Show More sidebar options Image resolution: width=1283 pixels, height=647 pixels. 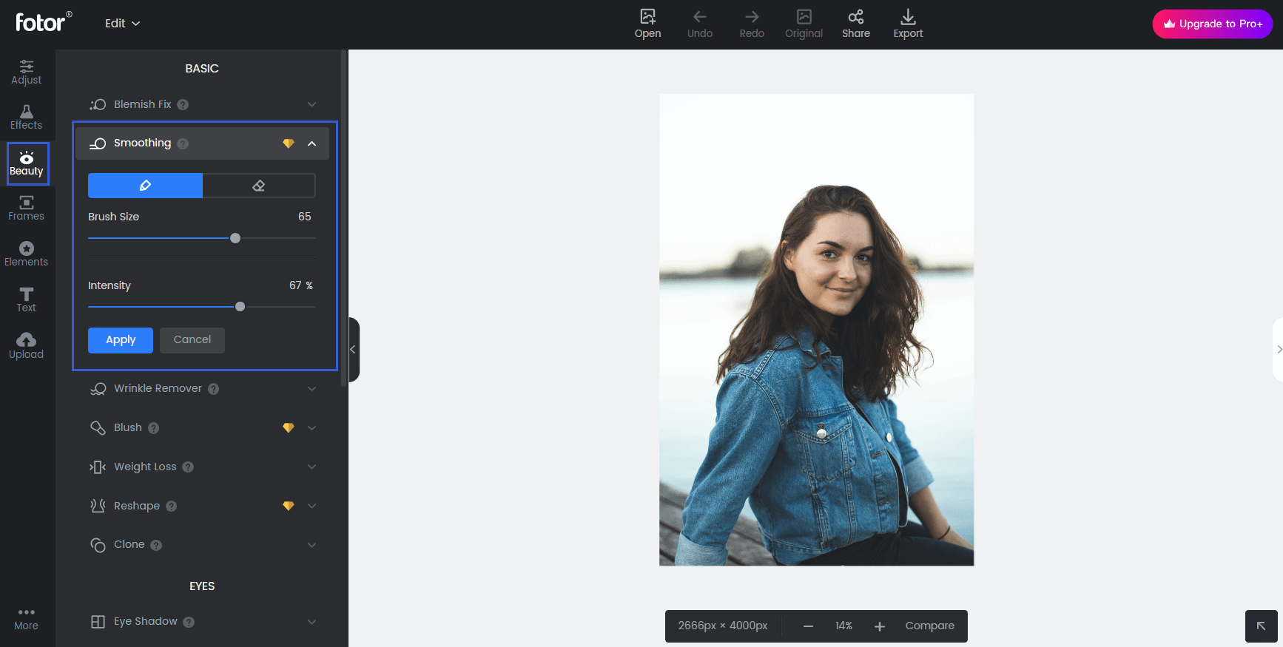[x=26, y=620]
